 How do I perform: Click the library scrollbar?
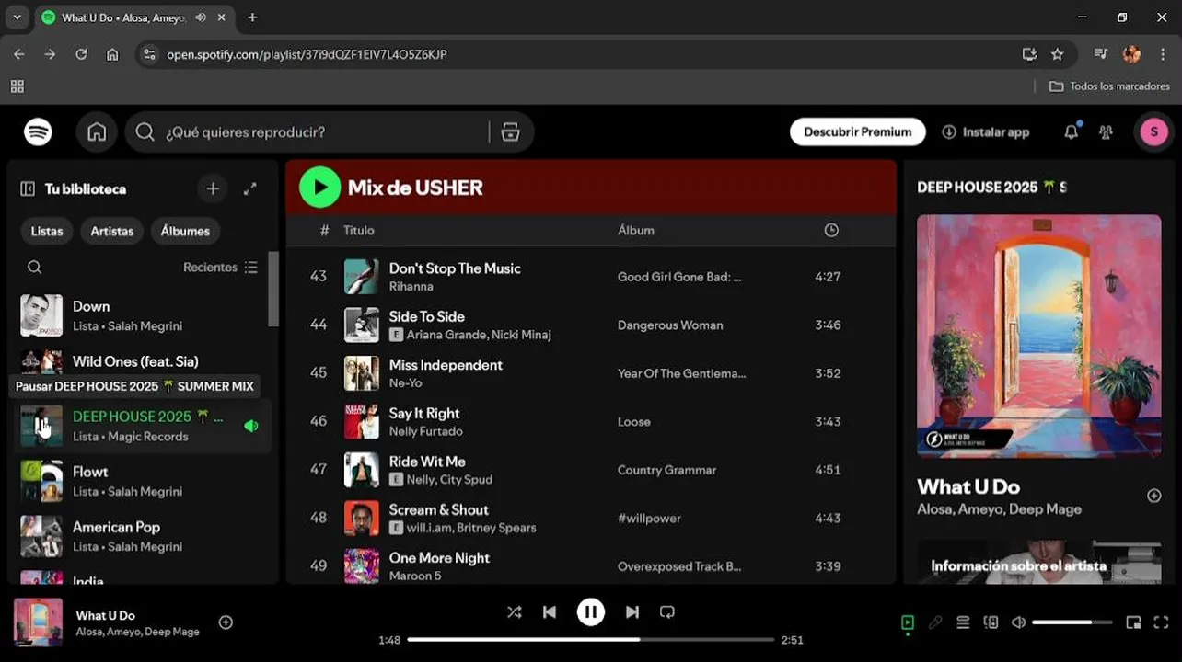click(273, 289)
